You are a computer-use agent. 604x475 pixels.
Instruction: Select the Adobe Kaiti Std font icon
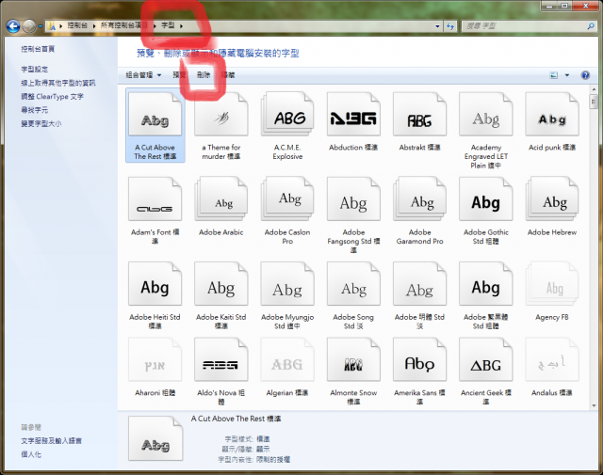point(221,284)
